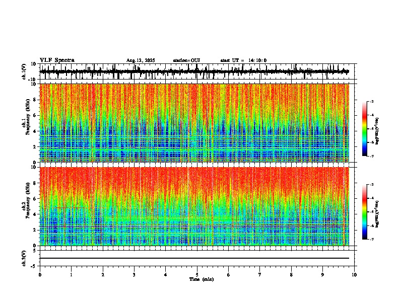The height and width of the screenshot is (308, 399).
Task: Click time axis tick label "6"
Action: (x=229, y=275)
